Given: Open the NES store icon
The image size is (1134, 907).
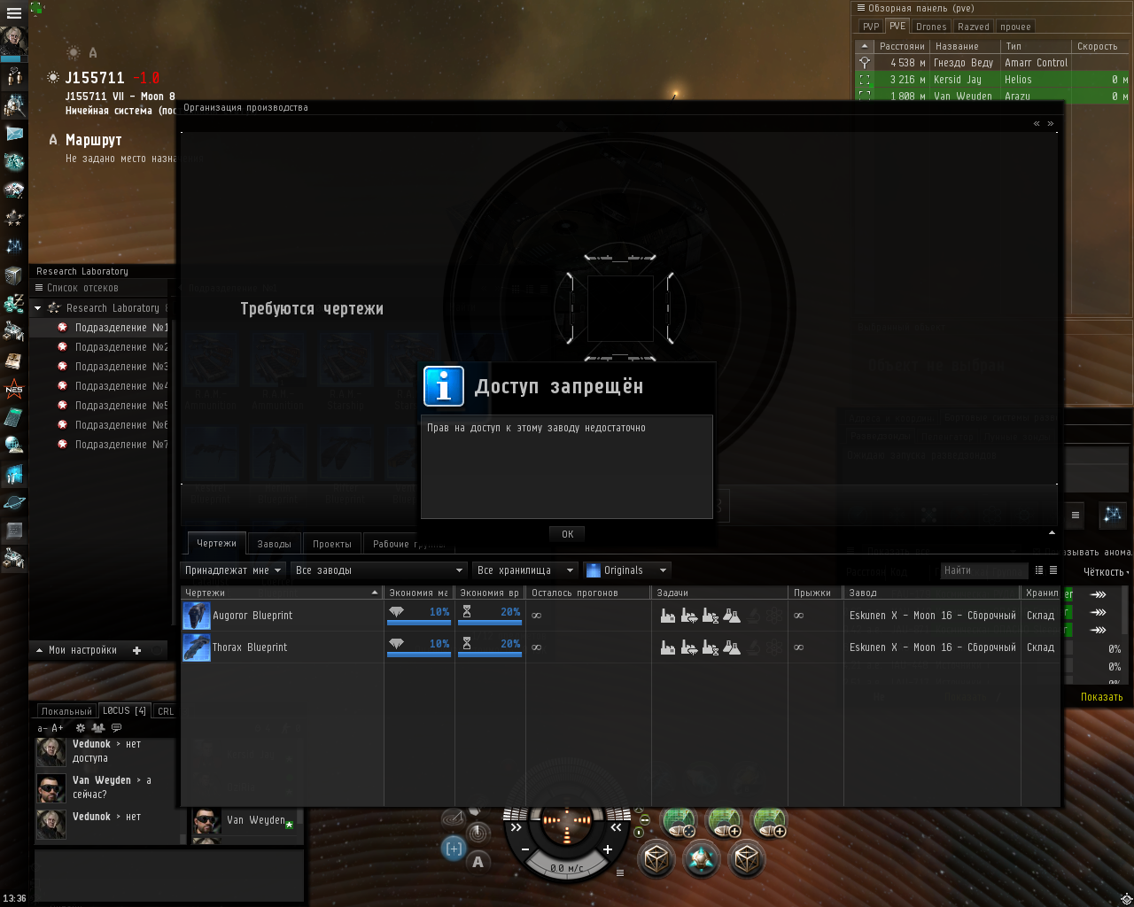Looking at the screenshot, I should [x=14, y=389].
